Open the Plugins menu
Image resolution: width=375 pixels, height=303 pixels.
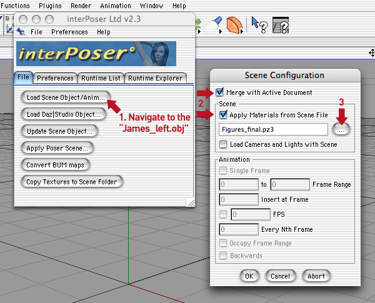tap(50, 6)
